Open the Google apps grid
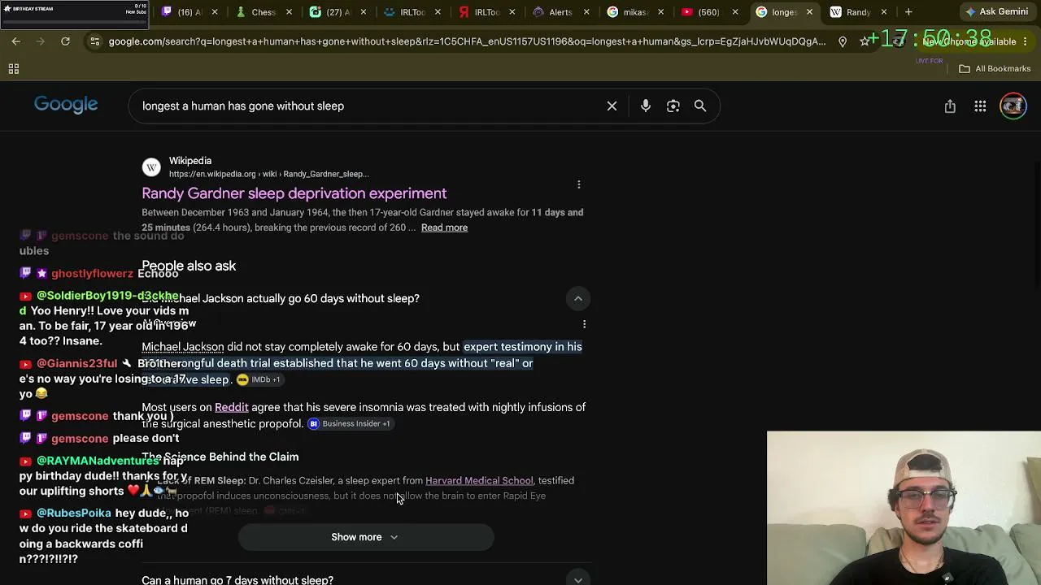 point(981,106)
